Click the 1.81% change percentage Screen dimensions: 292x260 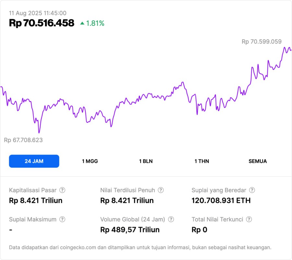pos(95,23)
